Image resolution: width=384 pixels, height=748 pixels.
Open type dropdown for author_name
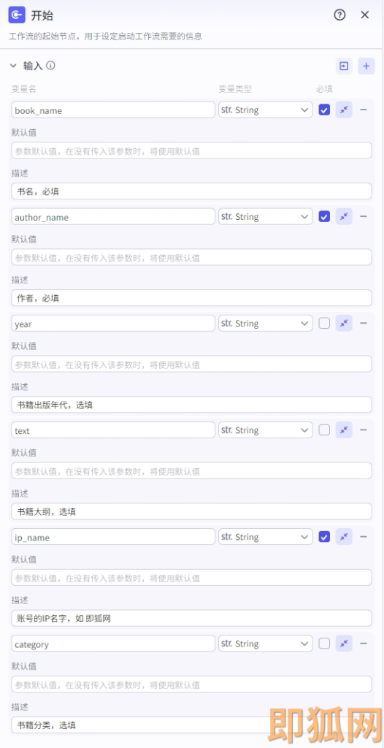(x=266, y=216)
